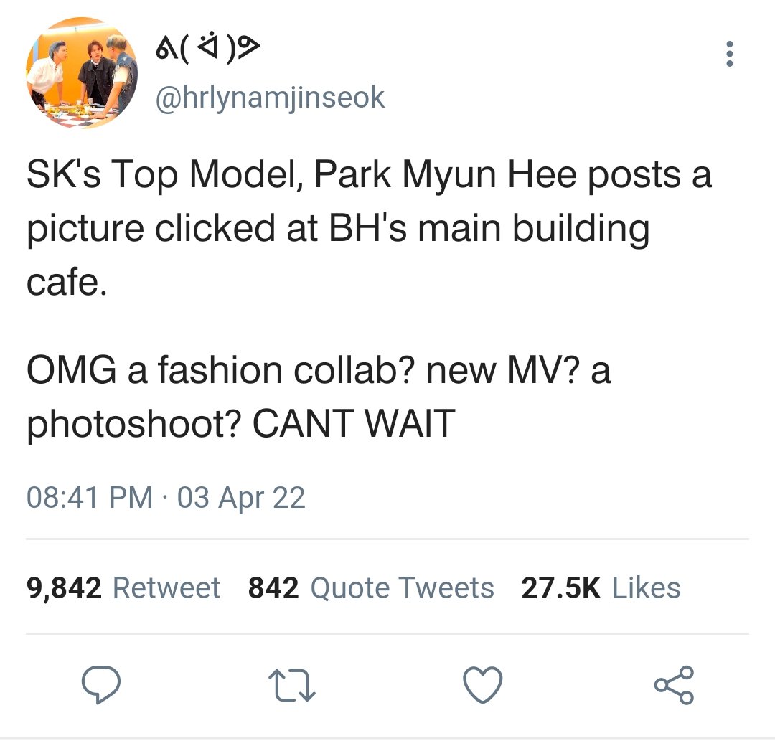The height and width of the screenshot is (751, 775).
Task: Click the reply speech bubble icon
Action: coord(101,684)
